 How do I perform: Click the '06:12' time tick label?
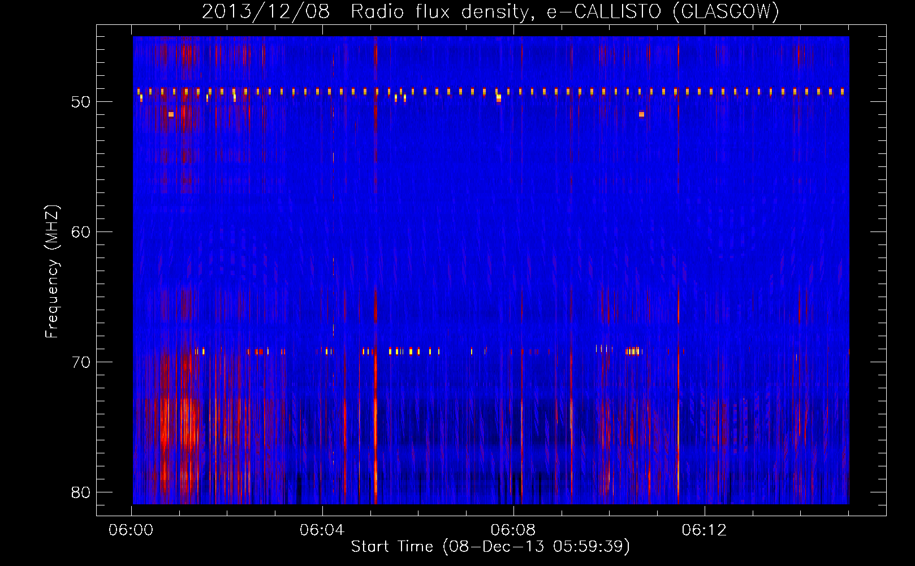tap(704, 530)
